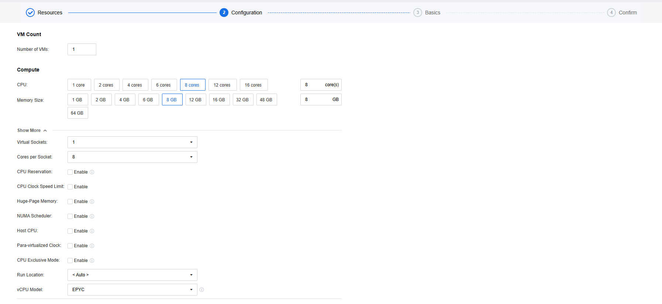Viewport: 662px width, 304px height.
Task: Enable CPU Clock Speed Limit checkbox
Action: pyautogui.click(x=70, y=187)
